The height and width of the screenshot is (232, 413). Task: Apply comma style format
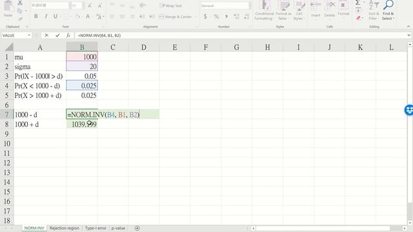(227, 17)
